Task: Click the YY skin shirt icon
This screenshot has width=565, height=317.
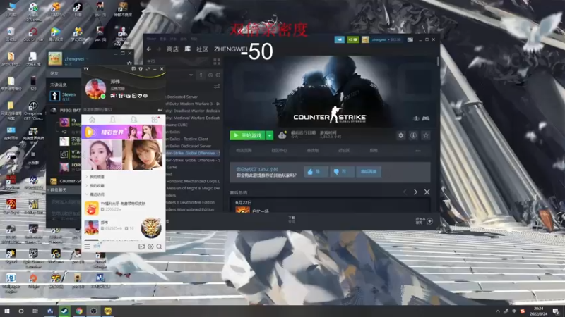Action: 141,69
